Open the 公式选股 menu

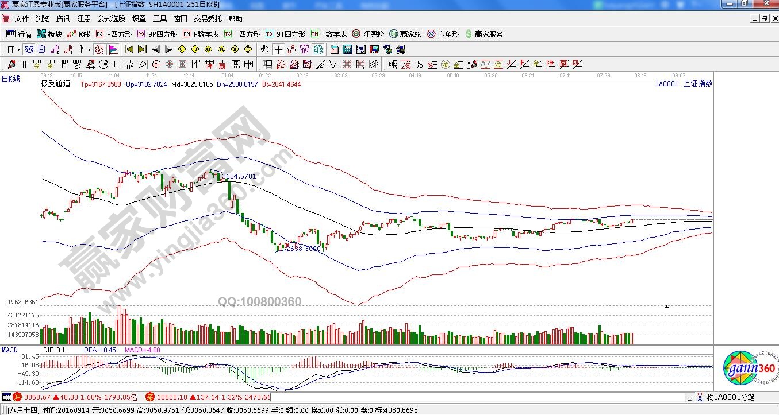112,18
